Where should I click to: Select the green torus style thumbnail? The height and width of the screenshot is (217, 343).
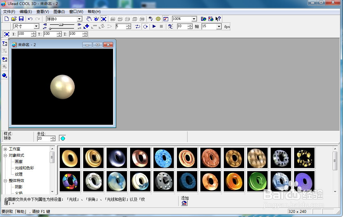click(257, 181)
